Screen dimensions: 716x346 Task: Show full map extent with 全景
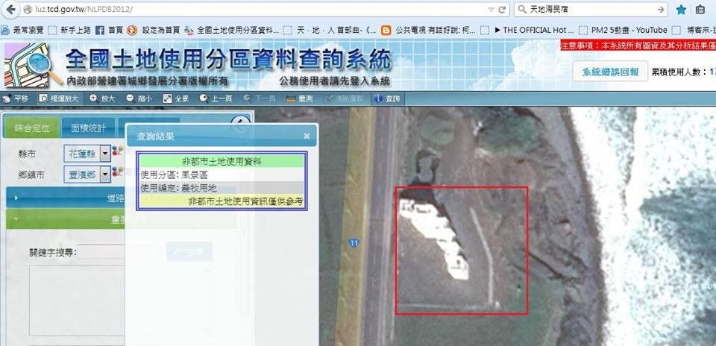tap(176, 98)
